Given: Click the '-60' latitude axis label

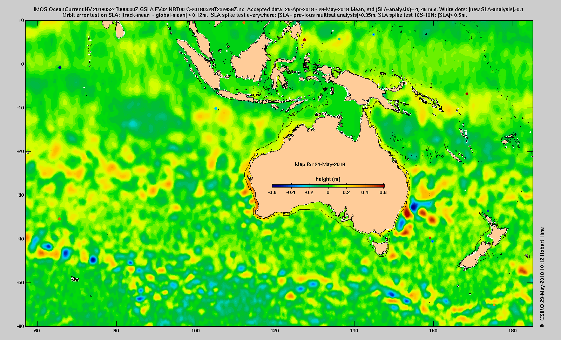Looking at the screenshot, I should click(x=20, y=326).
